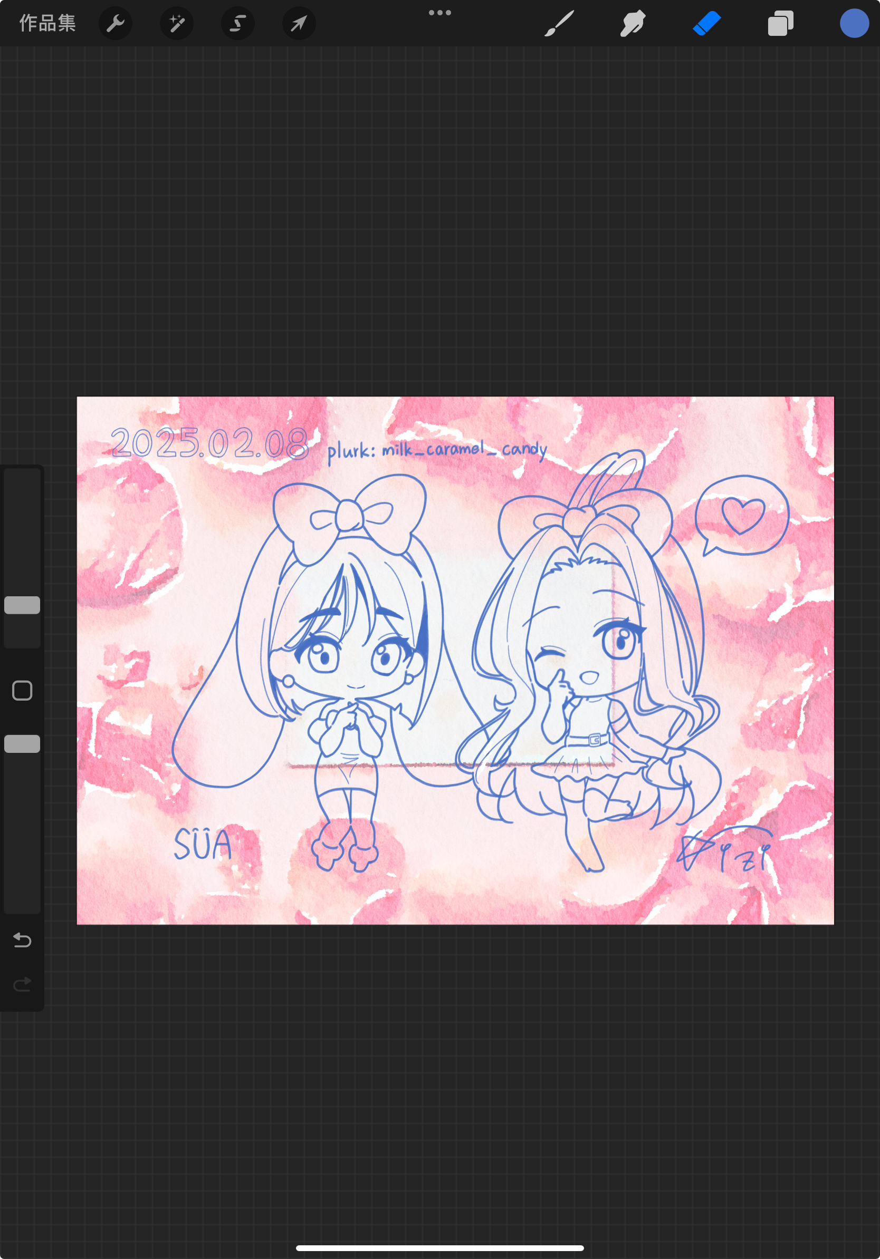Image resolution: width=880 pixels, height=1259 pixels.
Task: Click the brush size slider handle
Action: [x=23, y=605]
